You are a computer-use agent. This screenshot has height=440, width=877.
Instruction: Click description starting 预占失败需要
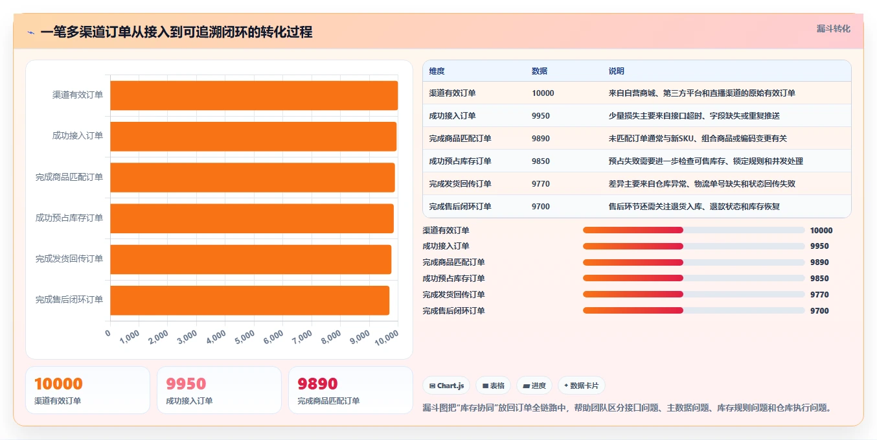coord(706,161)
